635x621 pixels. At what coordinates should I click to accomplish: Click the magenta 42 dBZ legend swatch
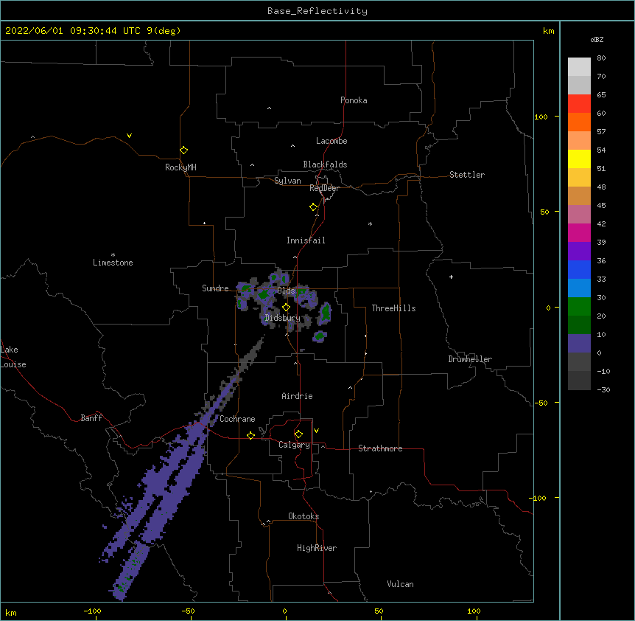point(579,232)
